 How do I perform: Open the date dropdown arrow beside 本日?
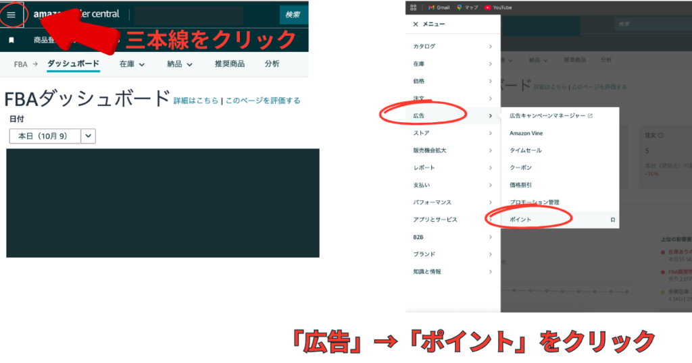point(89,136)
